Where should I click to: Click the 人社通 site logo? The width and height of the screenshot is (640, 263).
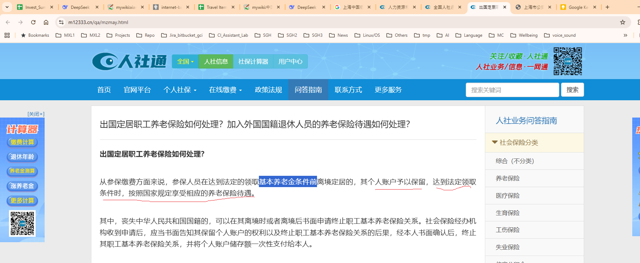click(129, 61)
